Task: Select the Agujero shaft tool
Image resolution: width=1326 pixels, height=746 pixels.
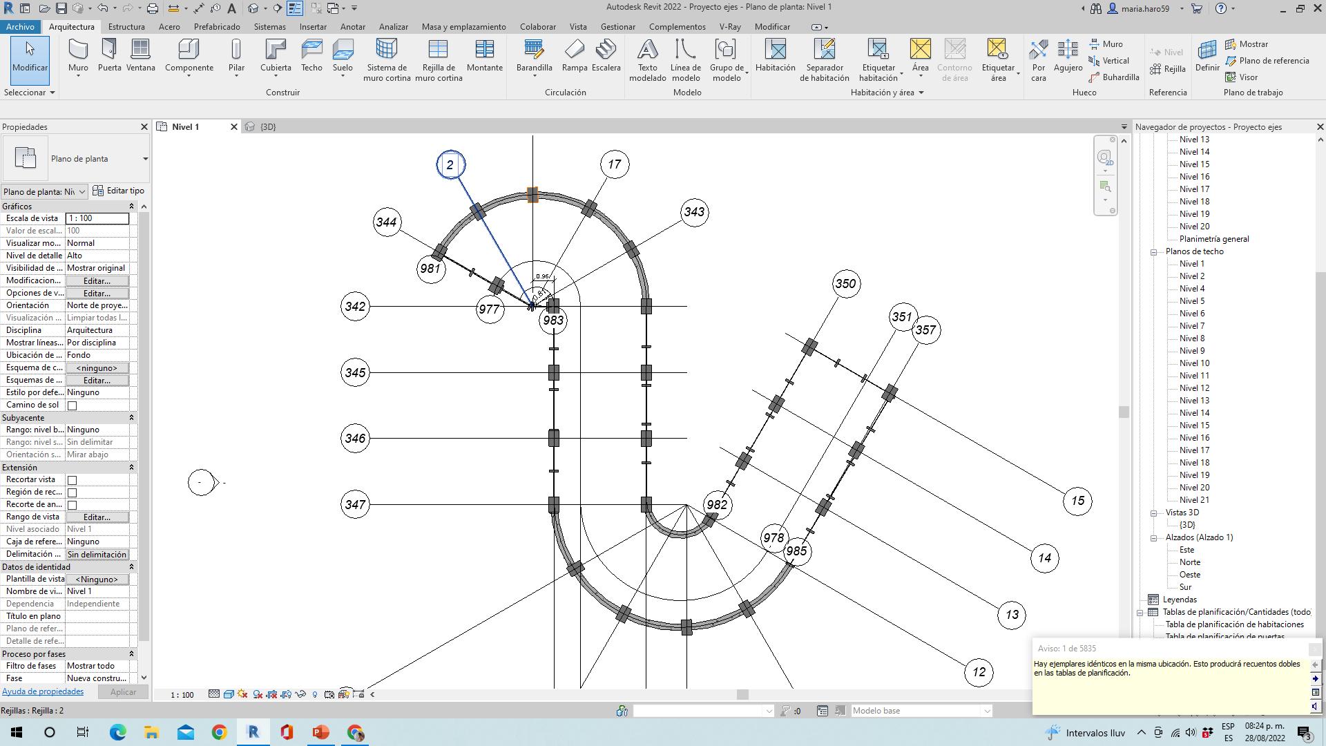Action: click(x=1068, y=55)
